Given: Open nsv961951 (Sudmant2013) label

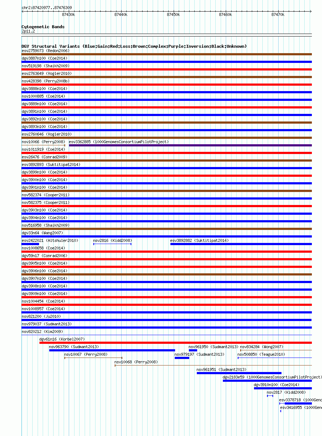Looking at the screenshot, I should (x=221, y=369).
